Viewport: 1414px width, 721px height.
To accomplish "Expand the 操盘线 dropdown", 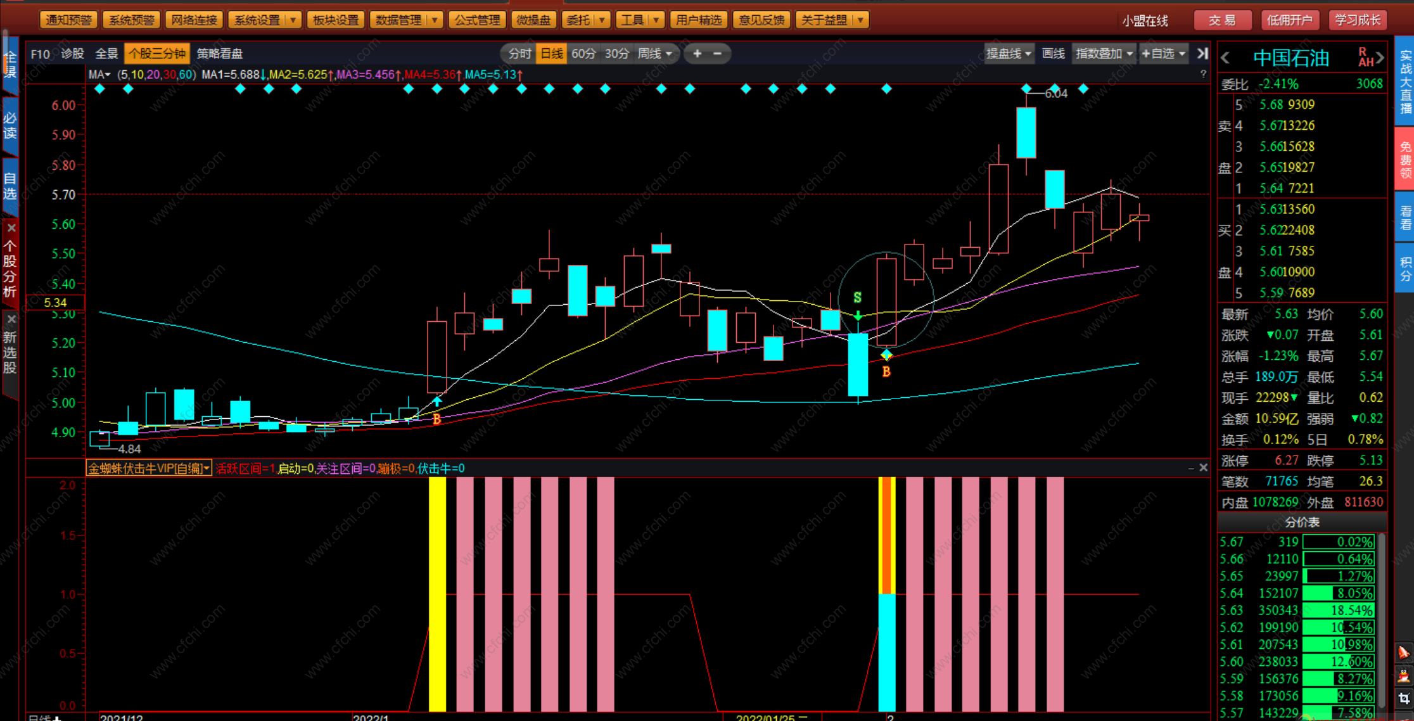I will pos(1009,54).
